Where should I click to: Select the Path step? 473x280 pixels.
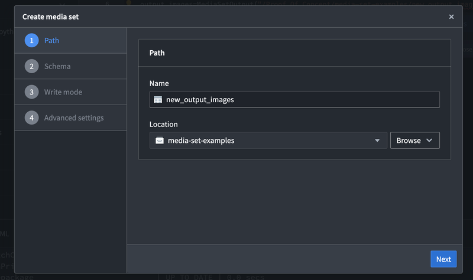70,40
